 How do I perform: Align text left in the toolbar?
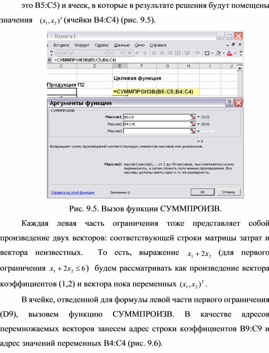[154, 53]
